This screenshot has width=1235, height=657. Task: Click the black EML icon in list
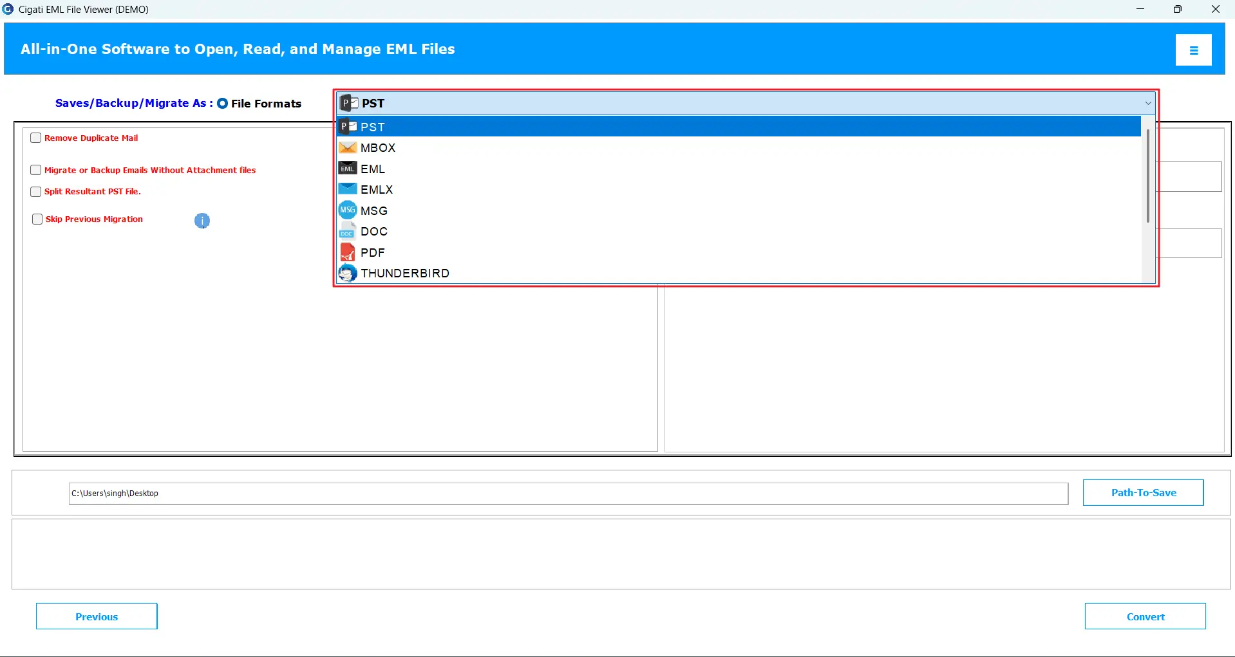click(x=348, y=169)
